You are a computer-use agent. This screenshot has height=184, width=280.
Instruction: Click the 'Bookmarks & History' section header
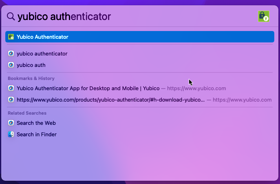pyautogui.click(x=31, y=78)
